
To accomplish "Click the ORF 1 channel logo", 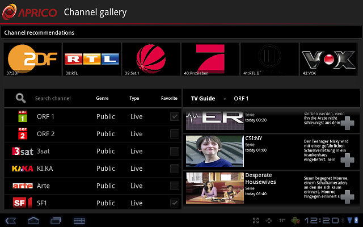I will click(x=23, y=116).
